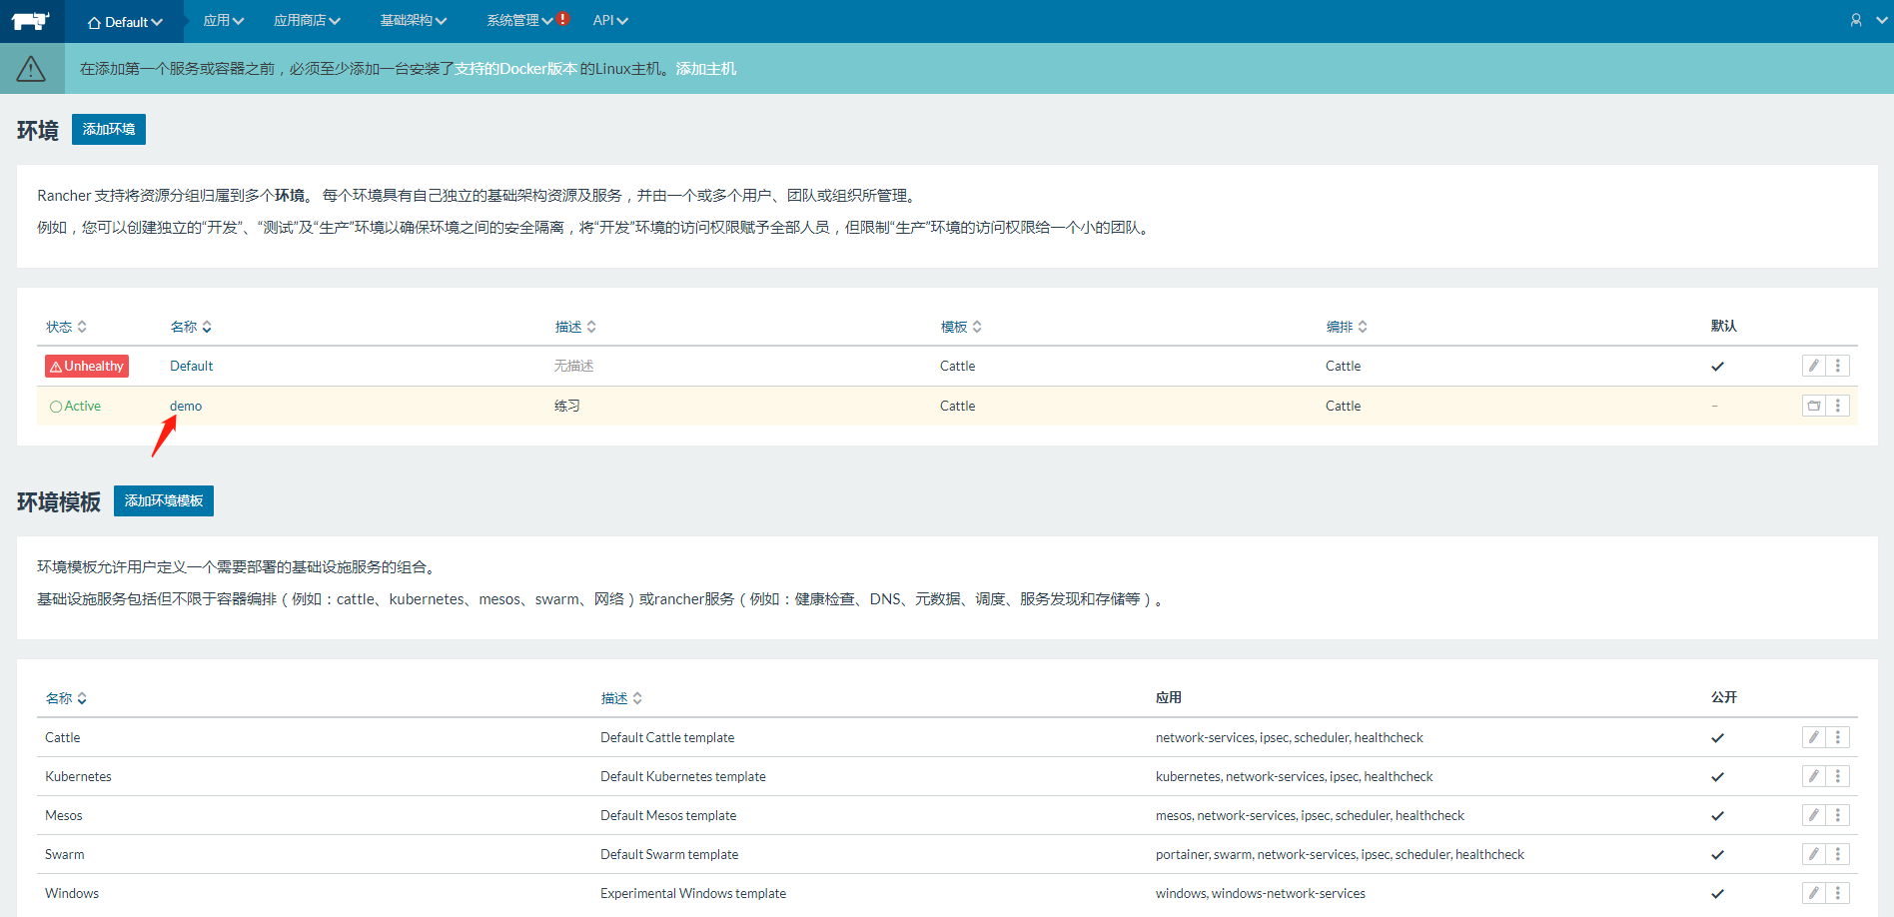1894x917 pixels.
Task: Expand the 基础架构 menu
Action: tap(414, 20)
